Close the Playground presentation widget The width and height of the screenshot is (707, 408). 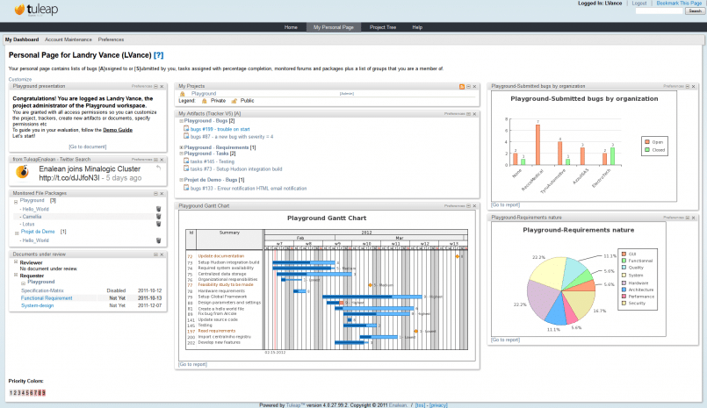point(162,87)
